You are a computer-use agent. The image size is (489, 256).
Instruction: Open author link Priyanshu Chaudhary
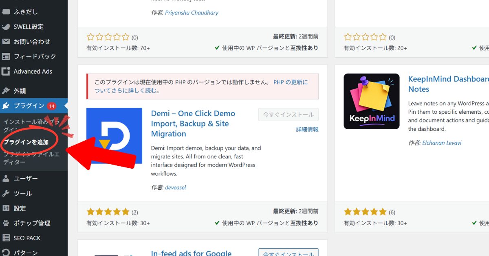(192, 13)
